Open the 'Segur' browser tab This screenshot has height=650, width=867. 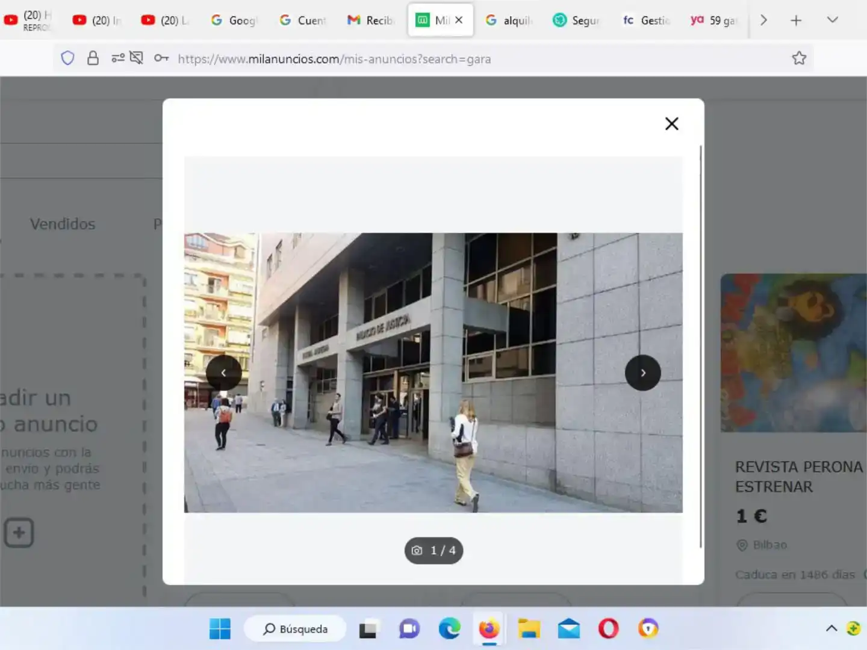pyautogui.click(x=577, y=20)
